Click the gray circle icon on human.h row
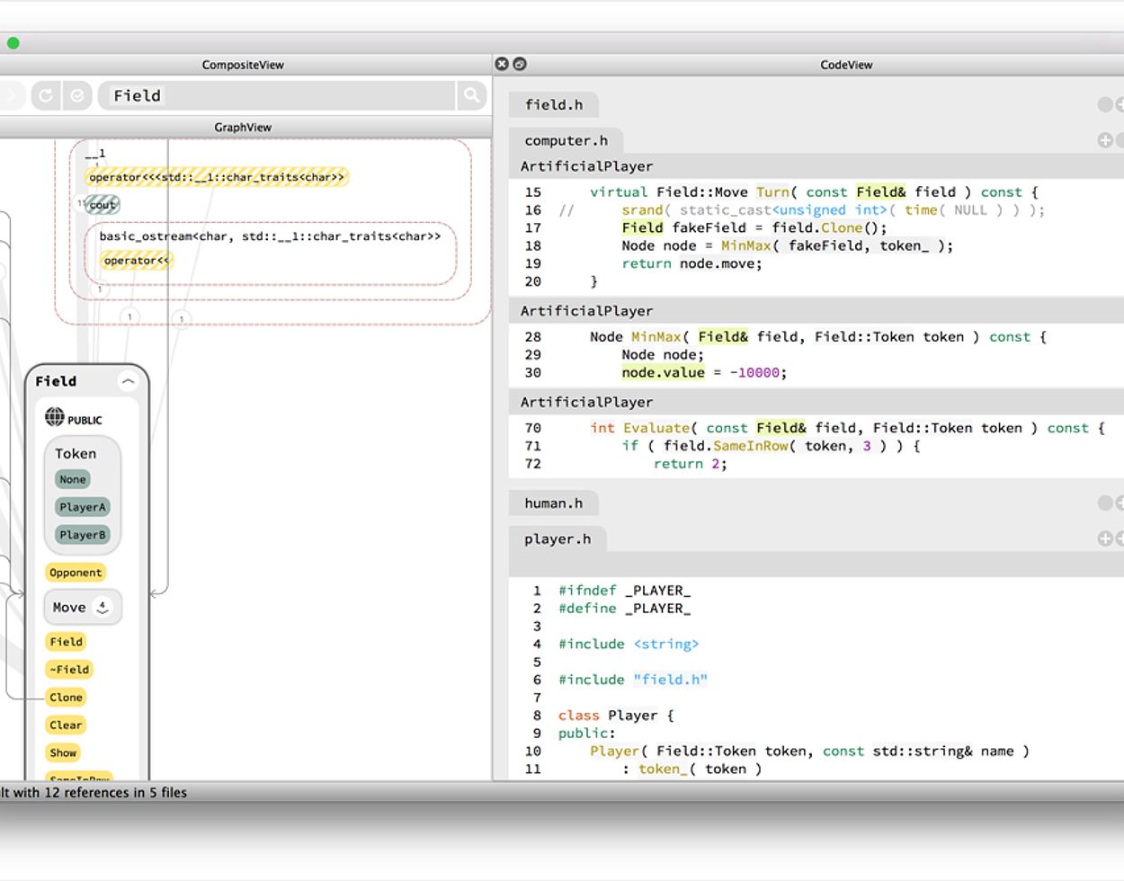 pos(1105,503)
